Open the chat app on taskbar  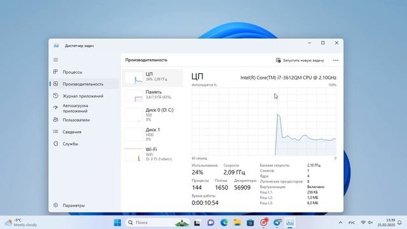coord(210,223)
